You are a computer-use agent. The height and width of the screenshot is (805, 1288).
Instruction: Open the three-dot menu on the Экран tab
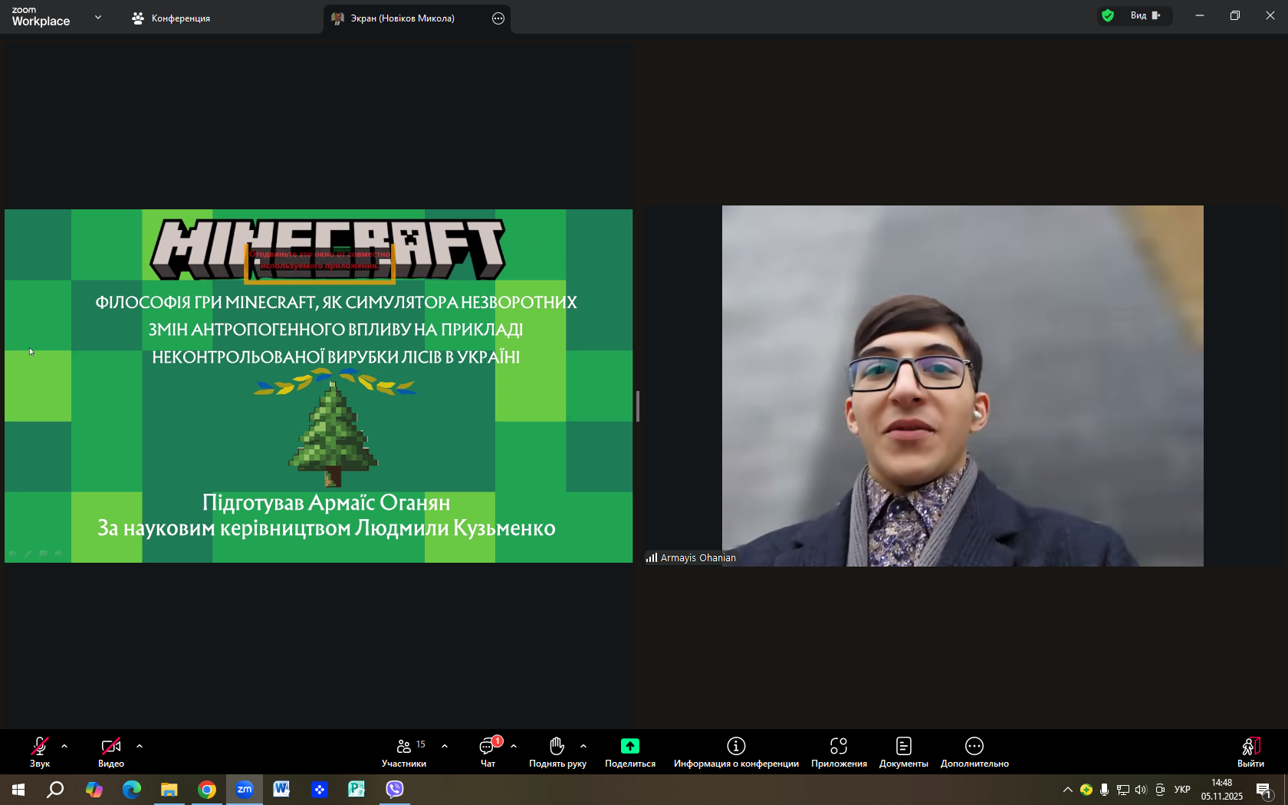[x=498, y=18]
